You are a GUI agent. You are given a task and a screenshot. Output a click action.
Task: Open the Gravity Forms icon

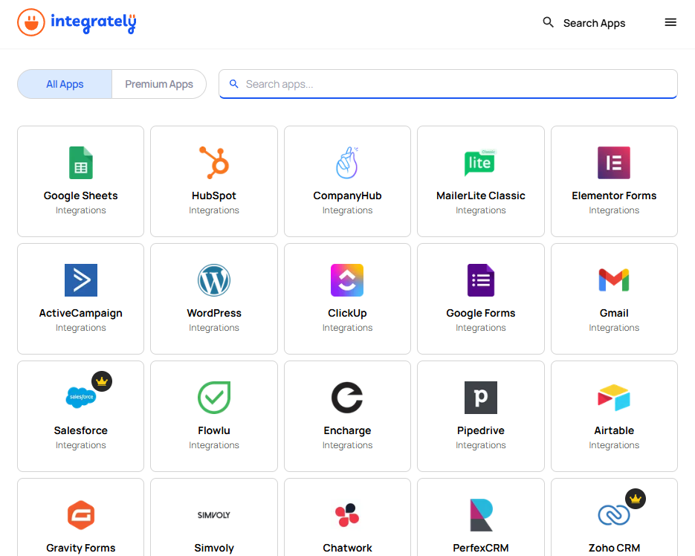[x=81, y=515]
